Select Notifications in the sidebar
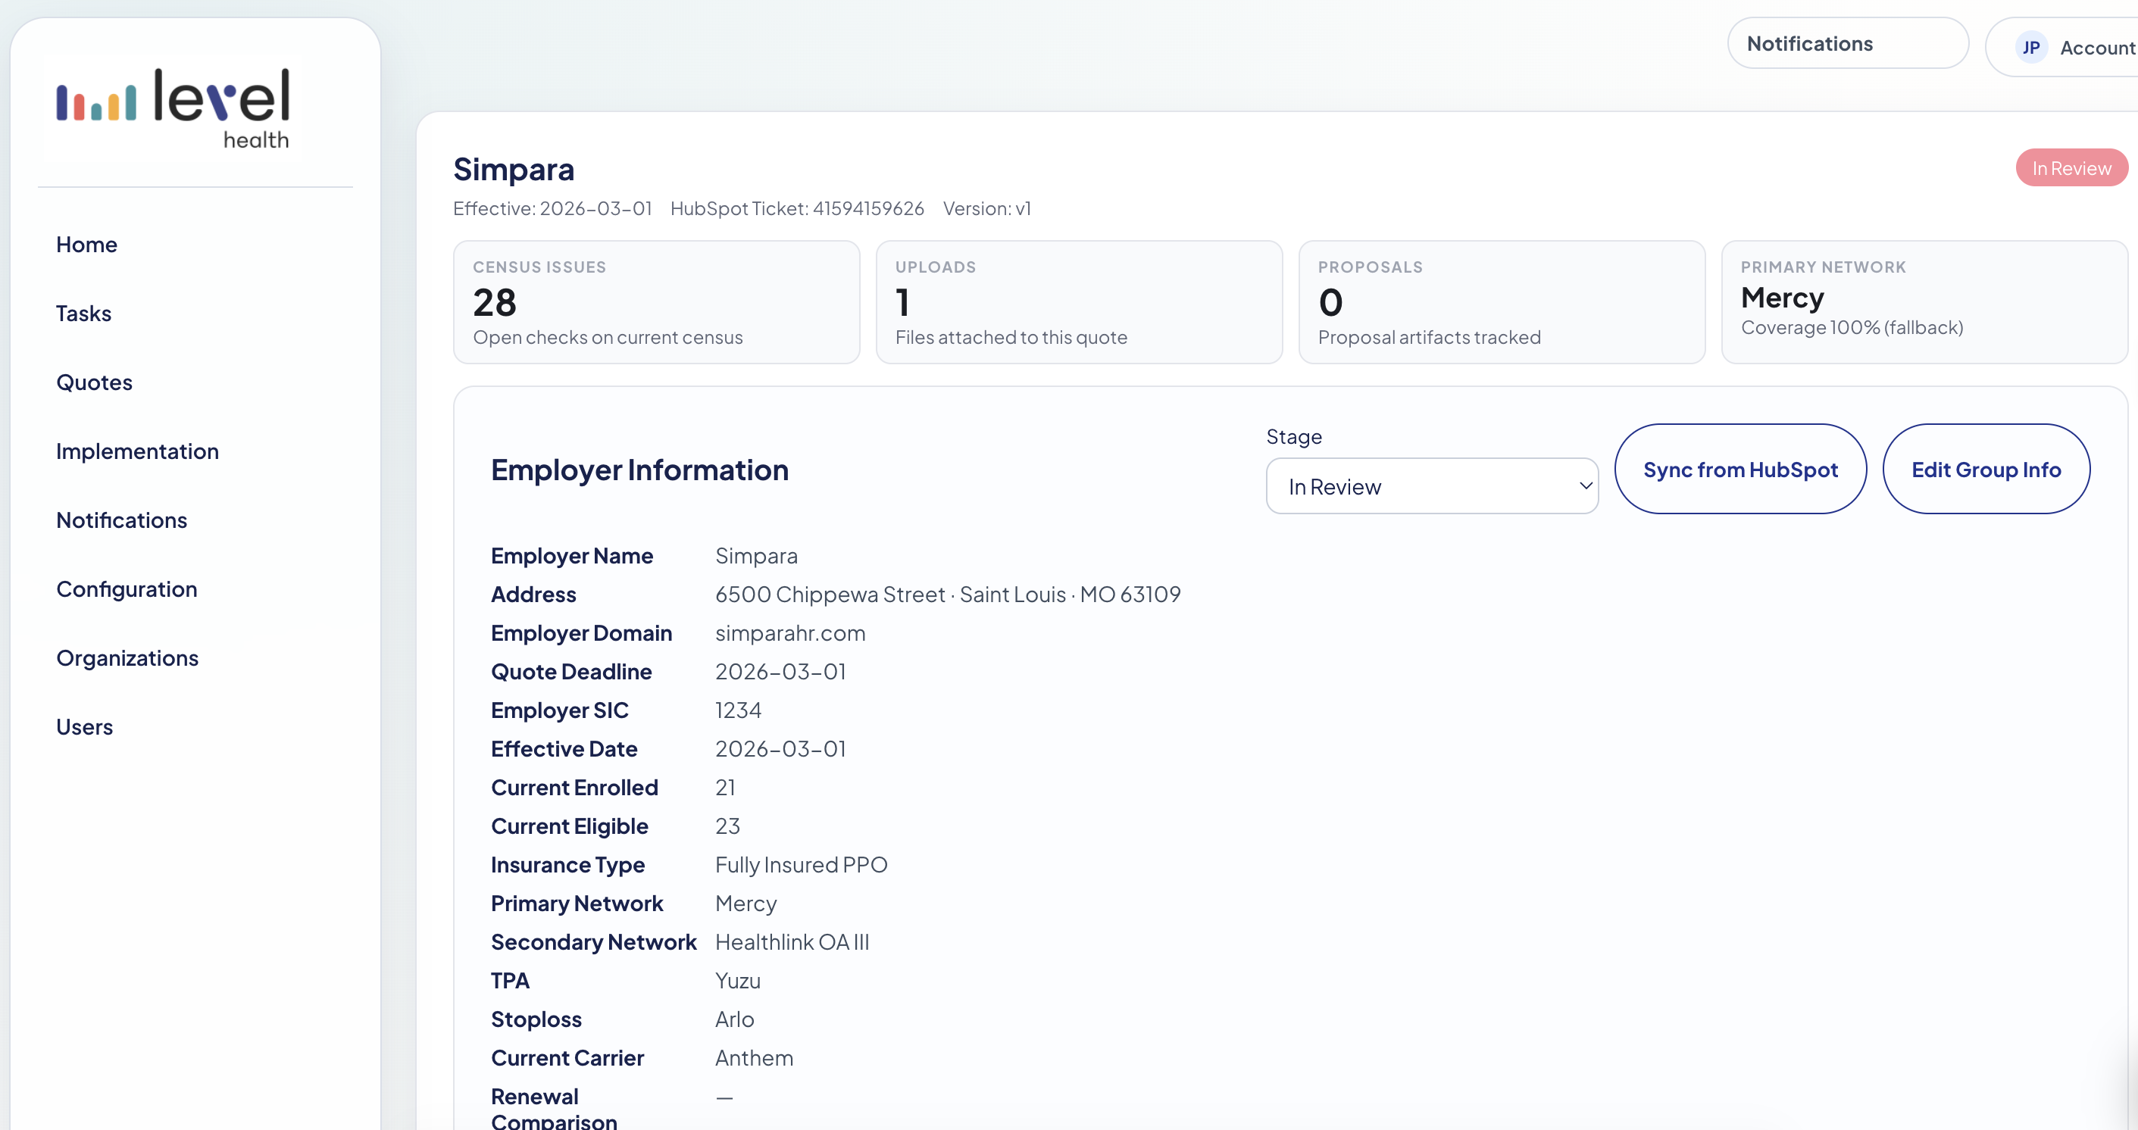 pos(121,520)
